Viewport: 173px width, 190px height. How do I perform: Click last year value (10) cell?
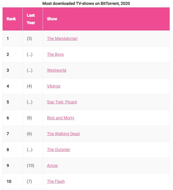click(30, 165)
